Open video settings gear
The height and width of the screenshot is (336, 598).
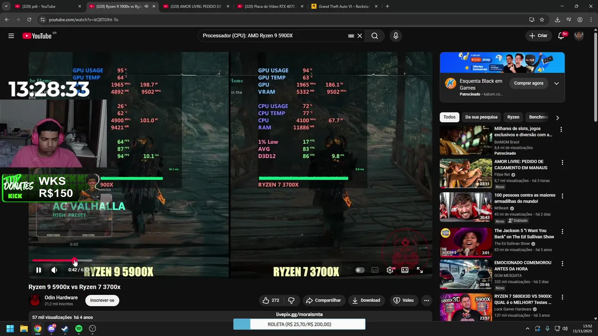(390, 270)
